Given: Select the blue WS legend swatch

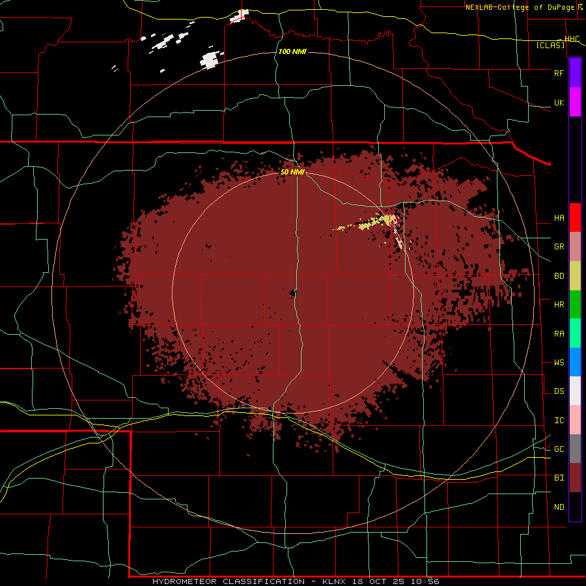Looking at the screenshot, I should (575, 362).
